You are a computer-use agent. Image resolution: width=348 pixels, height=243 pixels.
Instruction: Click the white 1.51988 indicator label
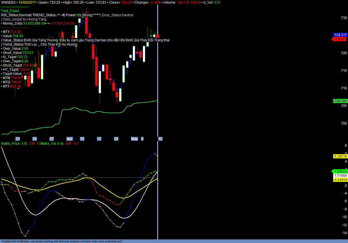click(x=340, y=175)
